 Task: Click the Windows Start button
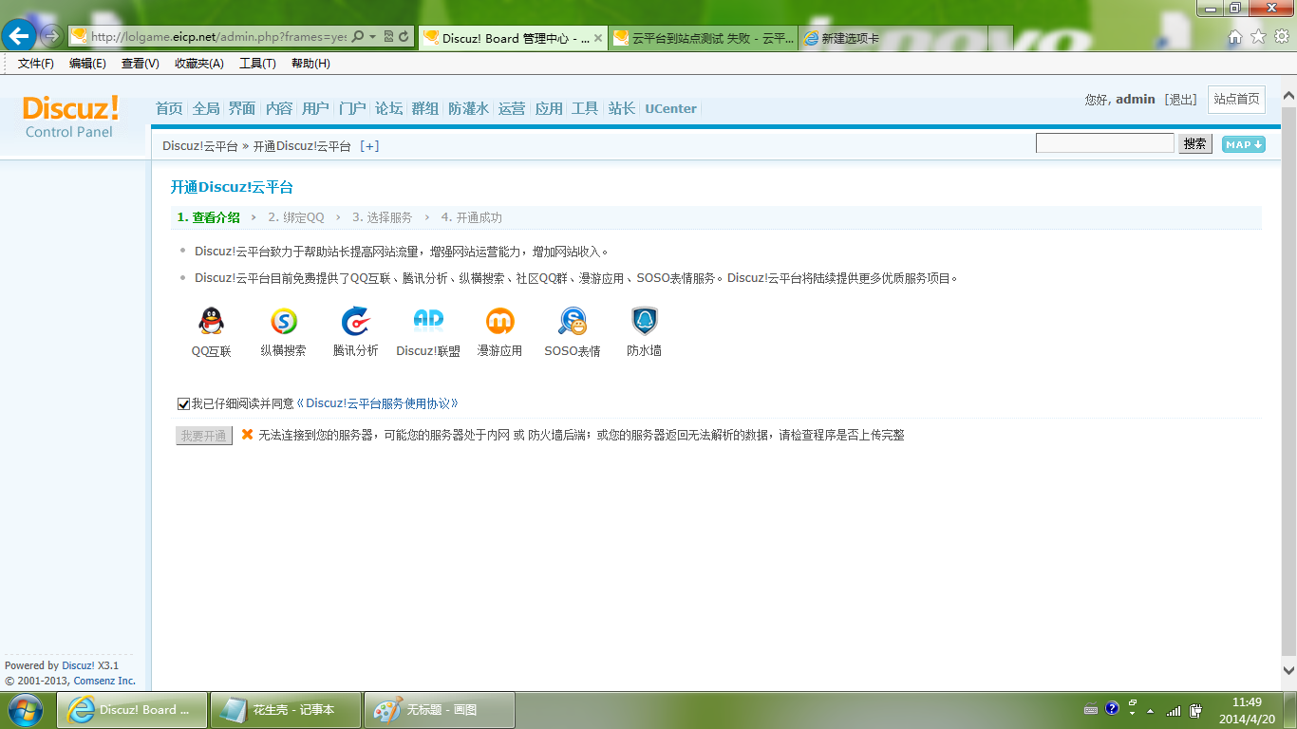pyautogui.click(x=25, y=709)
